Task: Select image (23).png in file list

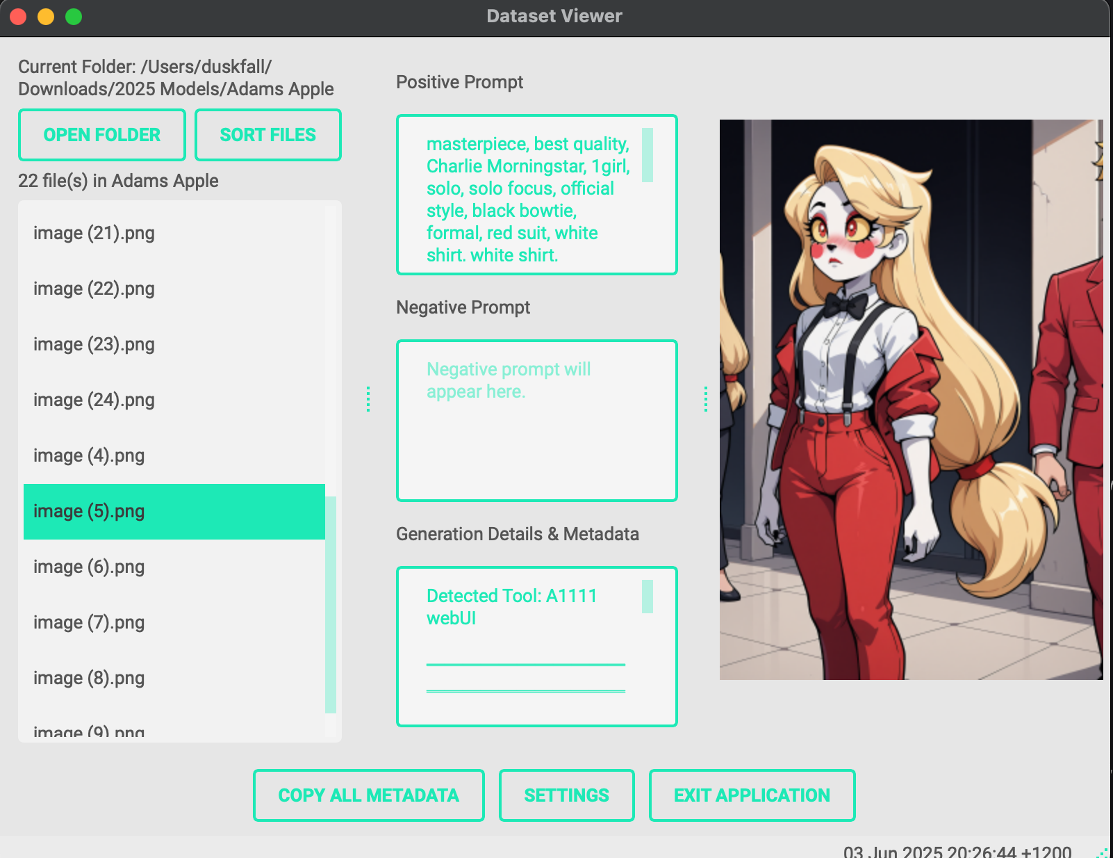Action: coord(174,344)
